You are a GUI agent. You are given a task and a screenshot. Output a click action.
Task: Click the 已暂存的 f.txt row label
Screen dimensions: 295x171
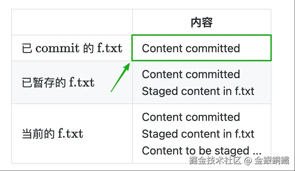pos(58,82)
